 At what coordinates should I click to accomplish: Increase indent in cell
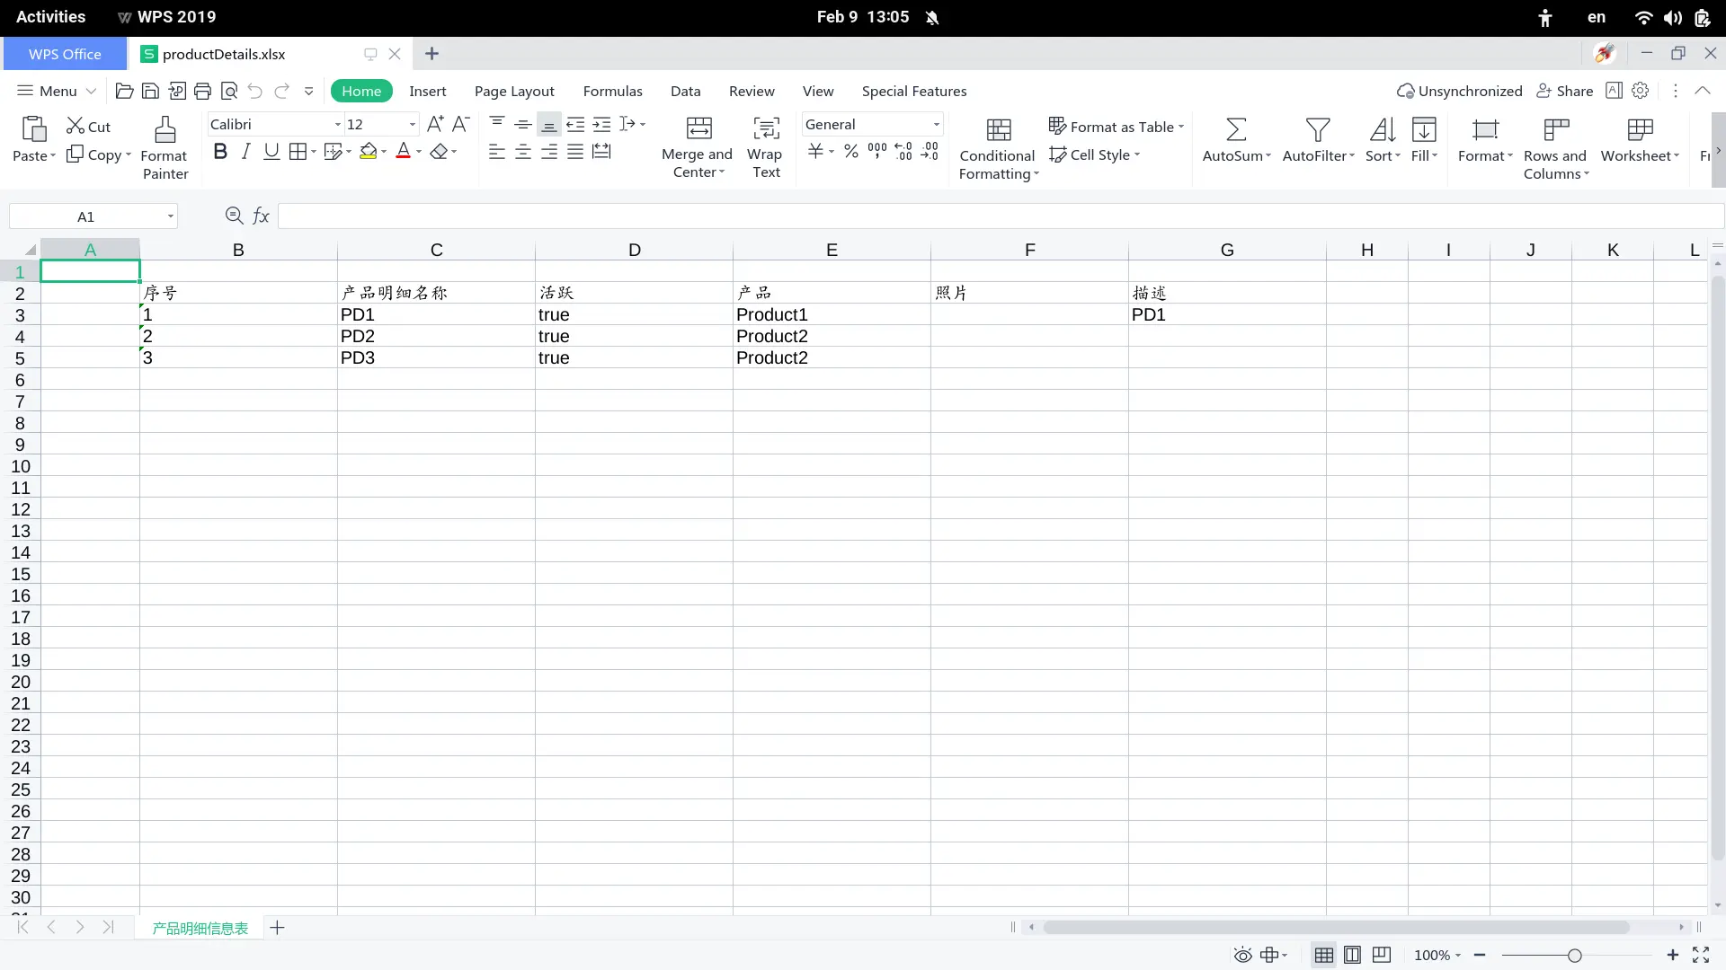point(602,124)
